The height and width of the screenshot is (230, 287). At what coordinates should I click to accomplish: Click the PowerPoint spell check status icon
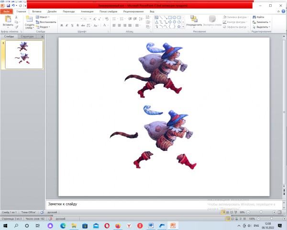tap(42, 212)
